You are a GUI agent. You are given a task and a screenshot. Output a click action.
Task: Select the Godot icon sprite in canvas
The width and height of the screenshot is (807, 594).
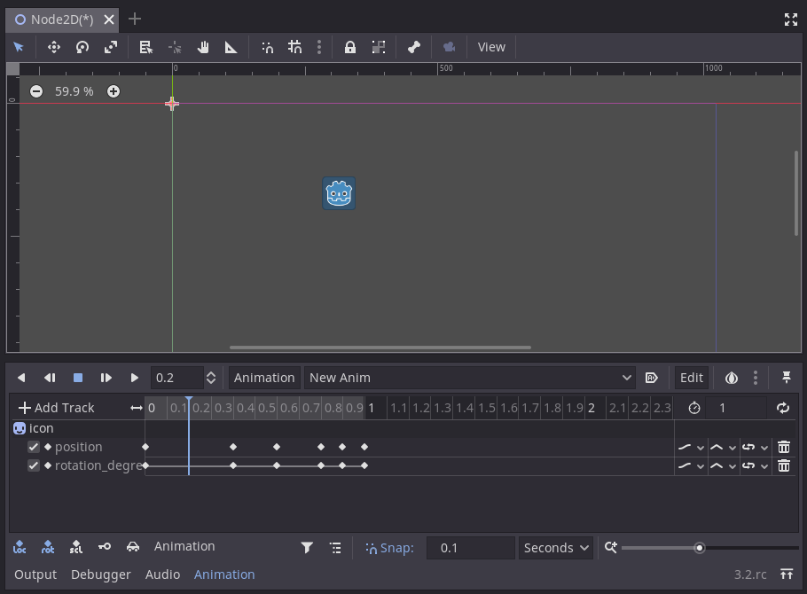(x=339, y=193)
